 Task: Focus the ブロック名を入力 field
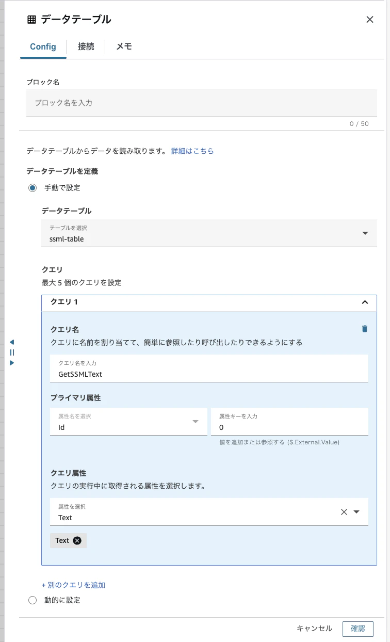tap(202, 103)
